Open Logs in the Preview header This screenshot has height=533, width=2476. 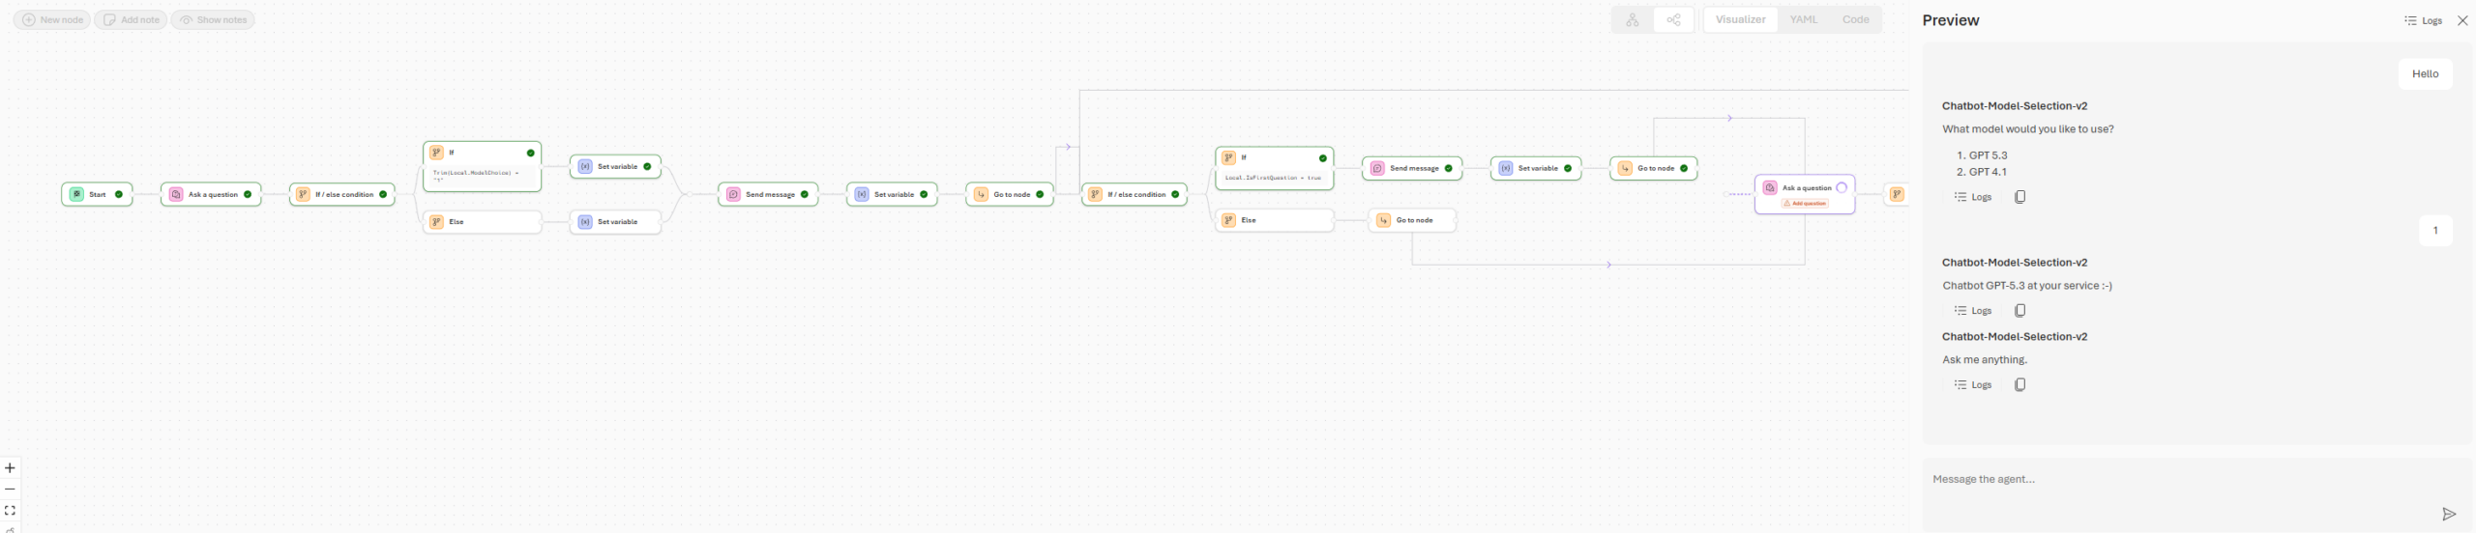coord(2423,20)
